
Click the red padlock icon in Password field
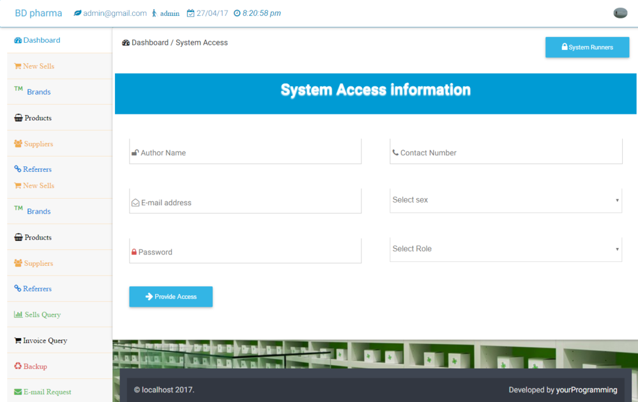[x=134, y=252]
